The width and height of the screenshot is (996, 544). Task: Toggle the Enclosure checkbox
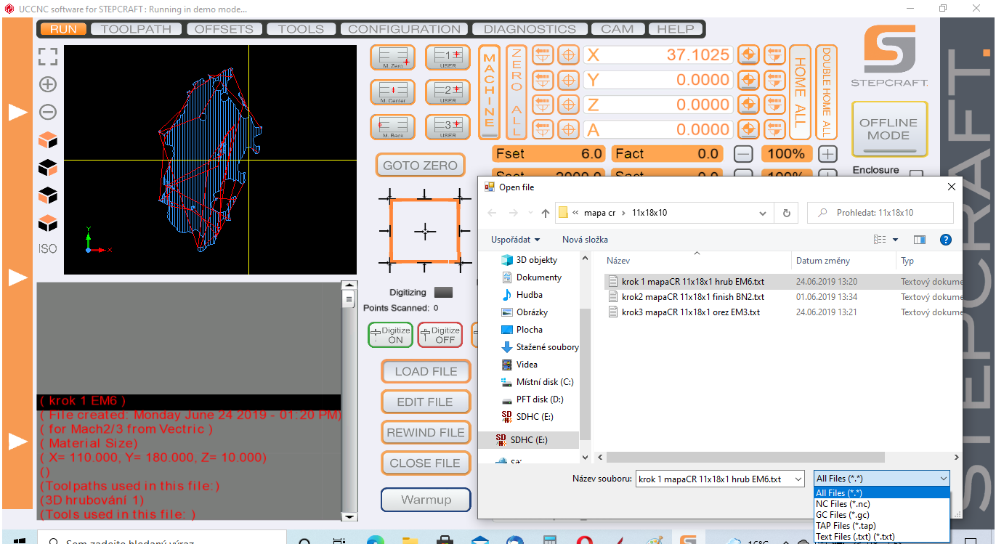point(916,174)
